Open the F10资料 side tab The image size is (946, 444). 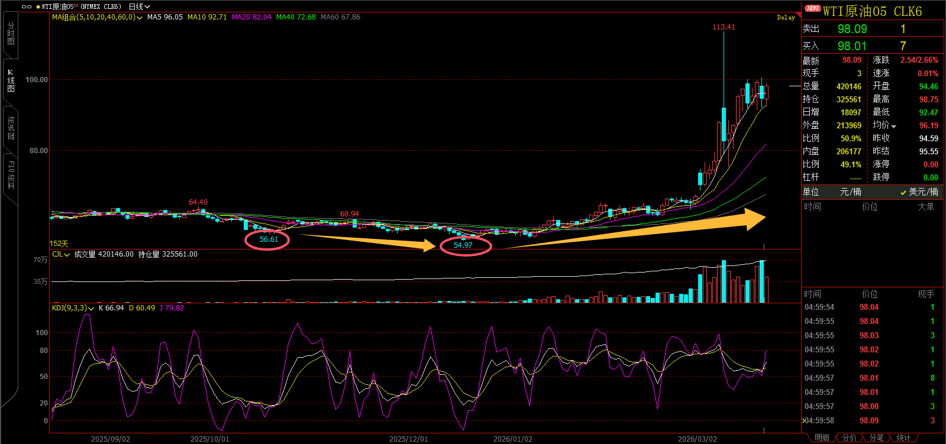click(11, 175)
